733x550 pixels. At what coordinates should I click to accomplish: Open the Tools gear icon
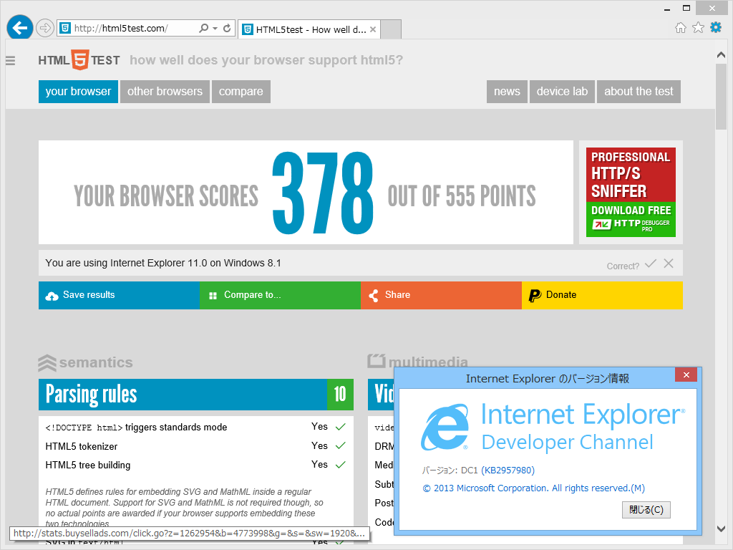[716, 28]
